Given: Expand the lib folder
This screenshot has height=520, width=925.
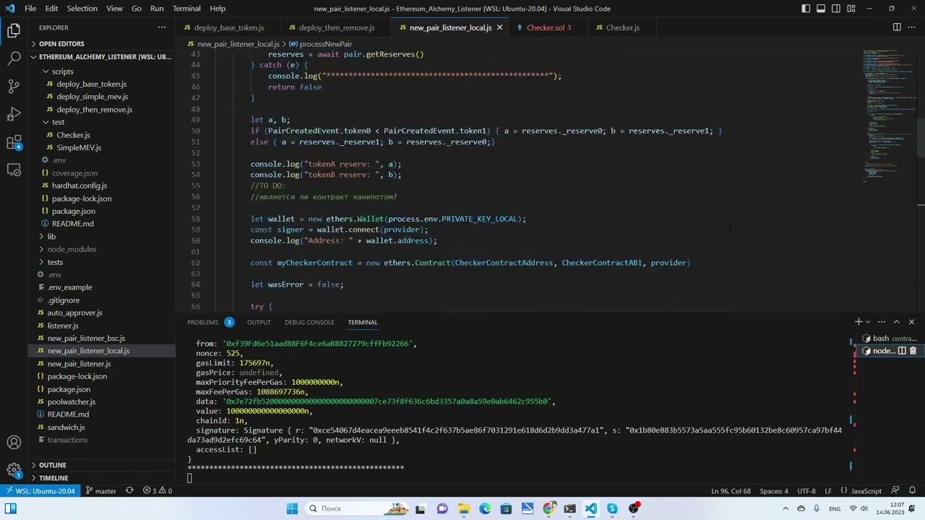Looking at the screenshot, I should pyautogui.click(x=102, y=236).
